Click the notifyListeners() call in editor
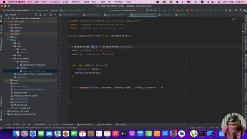Screen dimensions: 247x139 [x=88, y=73]
